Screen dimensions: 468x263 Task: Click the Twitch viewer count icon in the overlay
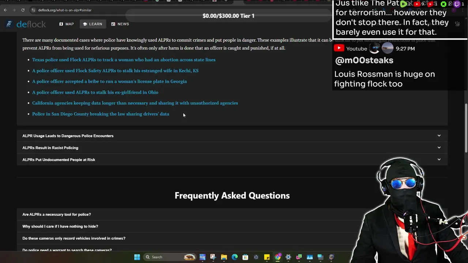[x=457, y=4]
